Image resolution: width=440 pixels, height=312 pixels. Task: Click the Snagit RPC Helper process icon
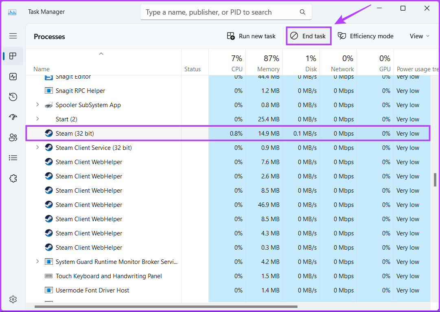pyautogui.click(x=49, y=90)
